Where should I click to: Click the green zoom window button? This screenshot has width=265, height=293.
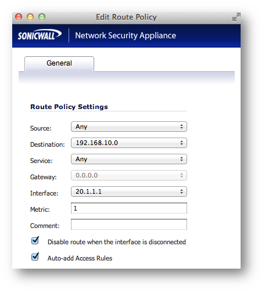pos(42,17)
